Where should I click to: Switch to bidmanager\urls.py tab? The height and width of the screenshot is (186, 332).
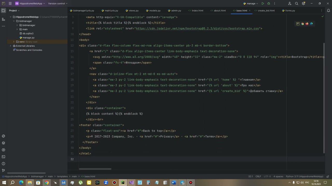coord(82,11)
